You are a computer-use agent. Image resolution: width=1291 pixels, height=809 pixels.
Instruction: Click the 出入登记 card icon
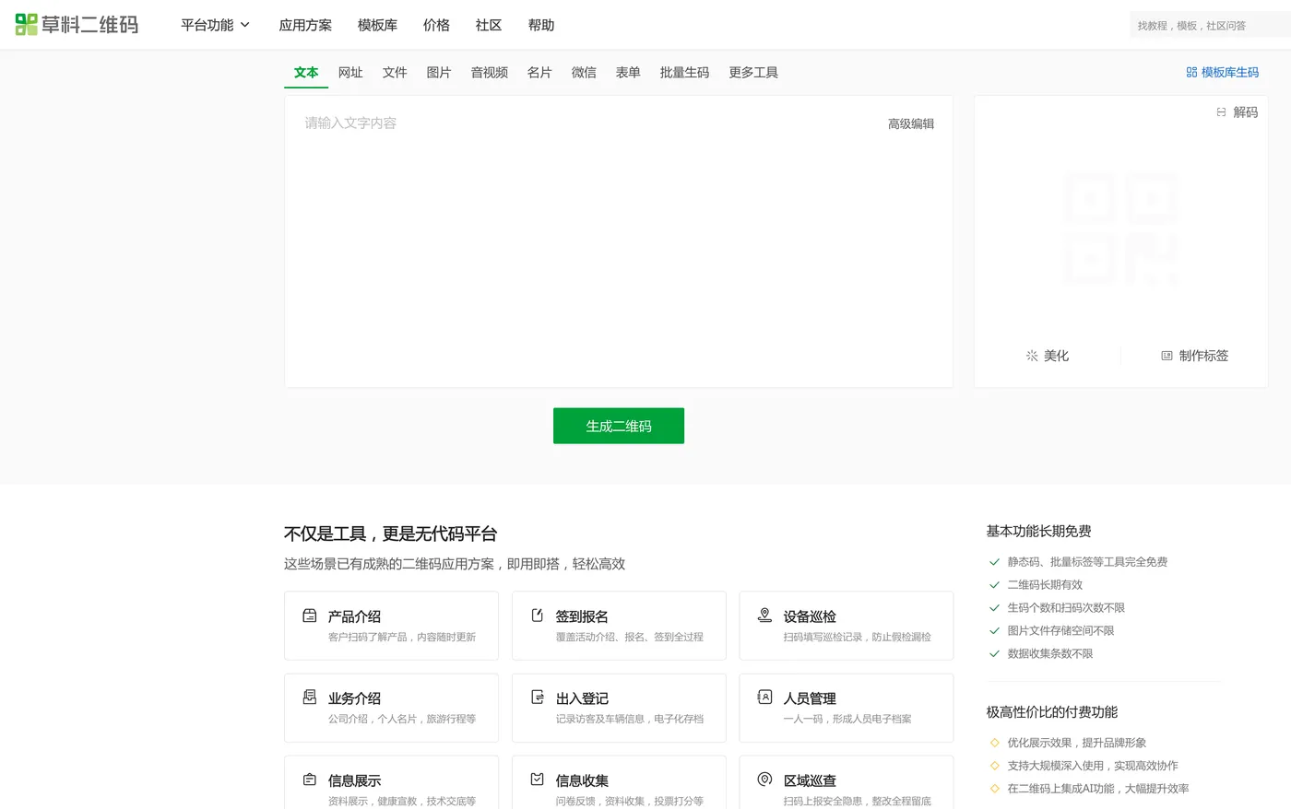[x=538, y=698]
